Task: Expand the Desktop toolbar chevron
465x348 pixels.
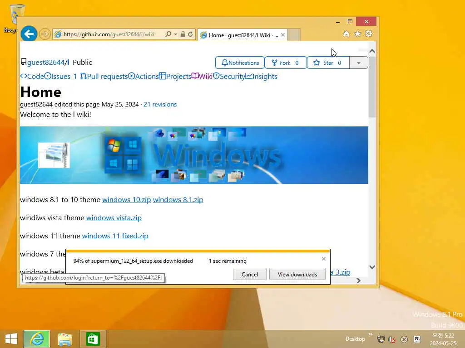Action: pos(371,334)
